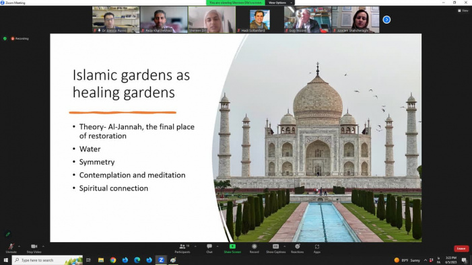
Task: Select Azadeh Shahcheraghi's video thumbnail
Action: coord(356,20)
